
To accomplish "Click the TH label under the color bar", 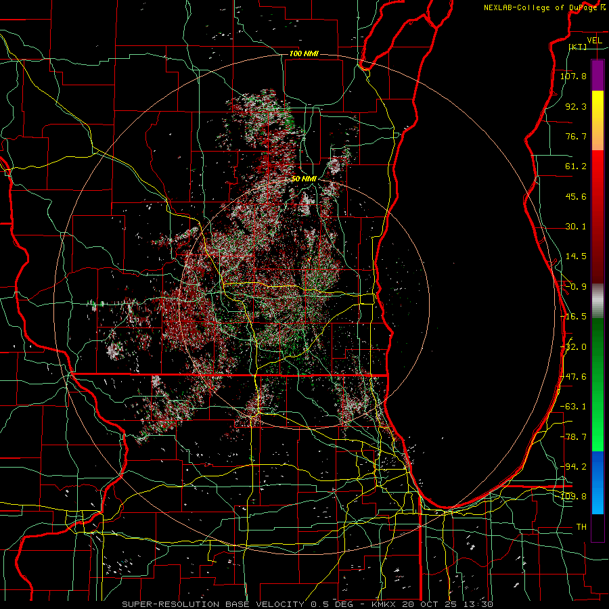I will click(581, 527).
